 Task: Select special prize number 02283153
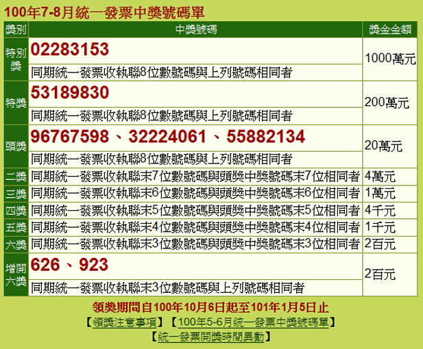coord(70,49)
